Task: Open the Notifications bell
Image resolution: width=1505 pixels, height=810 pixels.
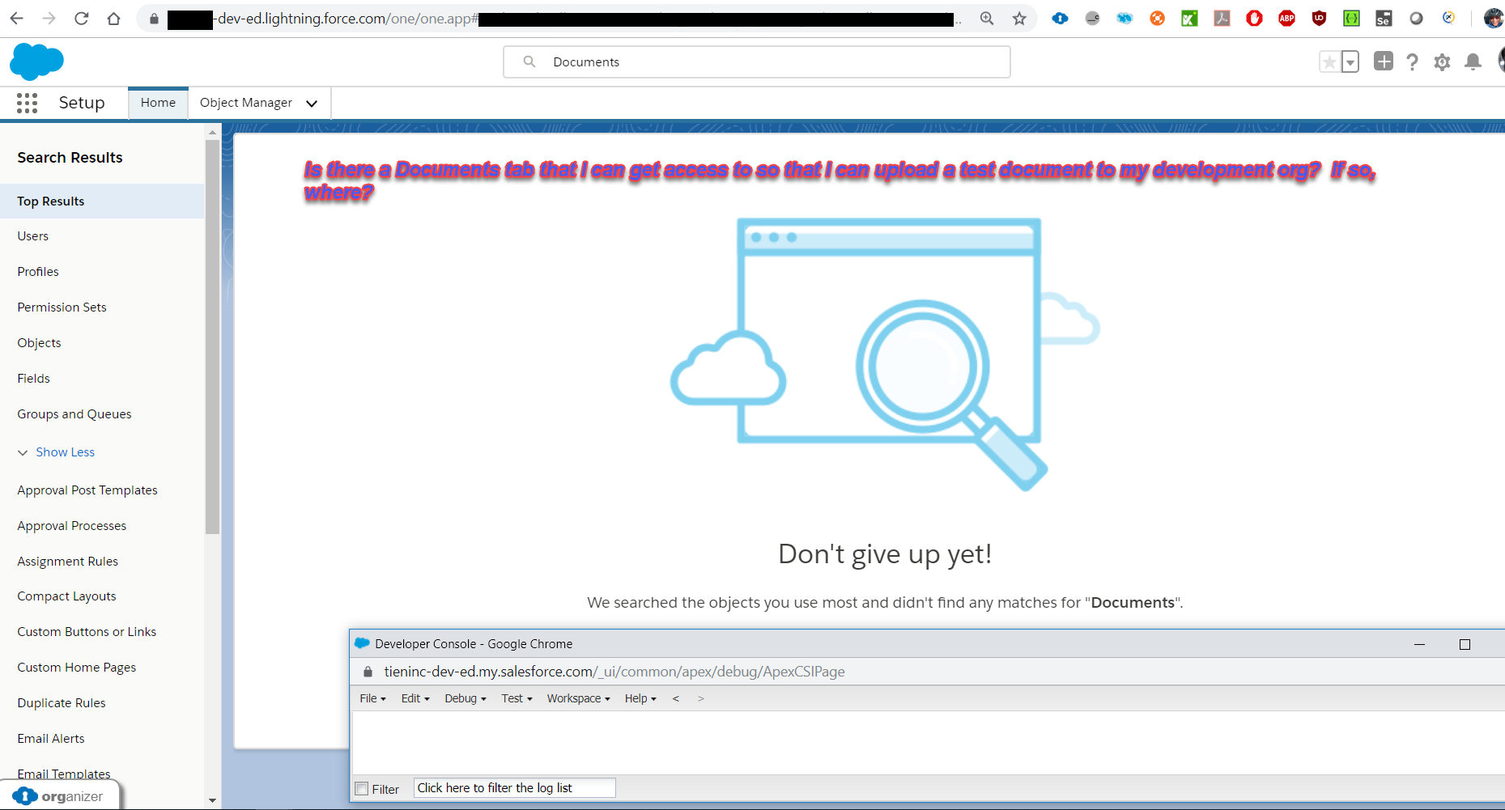Action: point(1473,62)
